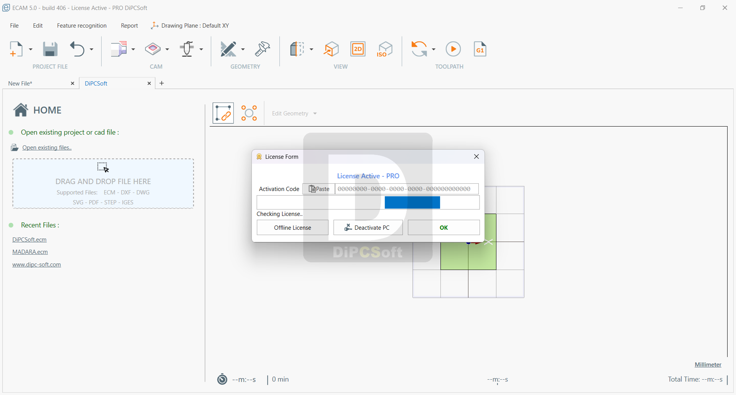Click the Deactivate PC button
This screenshot has width=736, height=395.
[368, 227]
